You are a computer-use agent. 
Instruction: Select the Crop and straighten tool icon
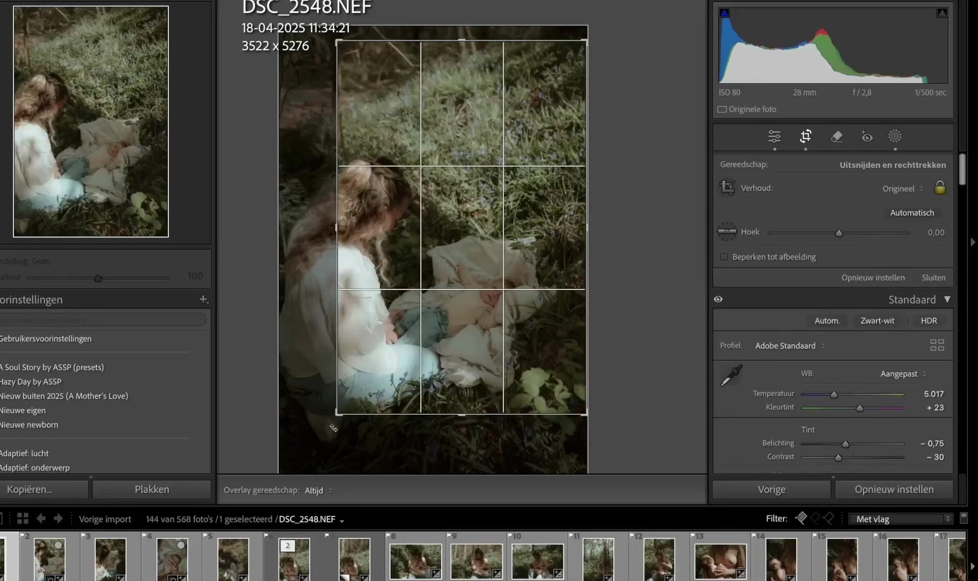coord(805,137)
